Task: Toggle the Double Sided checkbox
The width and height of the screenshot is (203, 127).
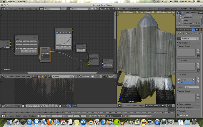Action: [178, 115]
